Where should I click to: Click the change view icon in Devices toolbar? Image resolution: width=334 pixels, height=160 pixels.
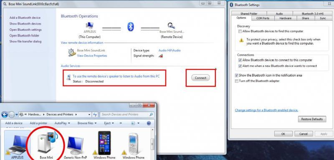(x=133, y=123)
